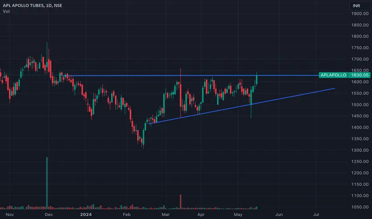Click the APL APOLLO TUBES symbol title
The width and height of the screenshot is (372, 219).
(32, 6)
